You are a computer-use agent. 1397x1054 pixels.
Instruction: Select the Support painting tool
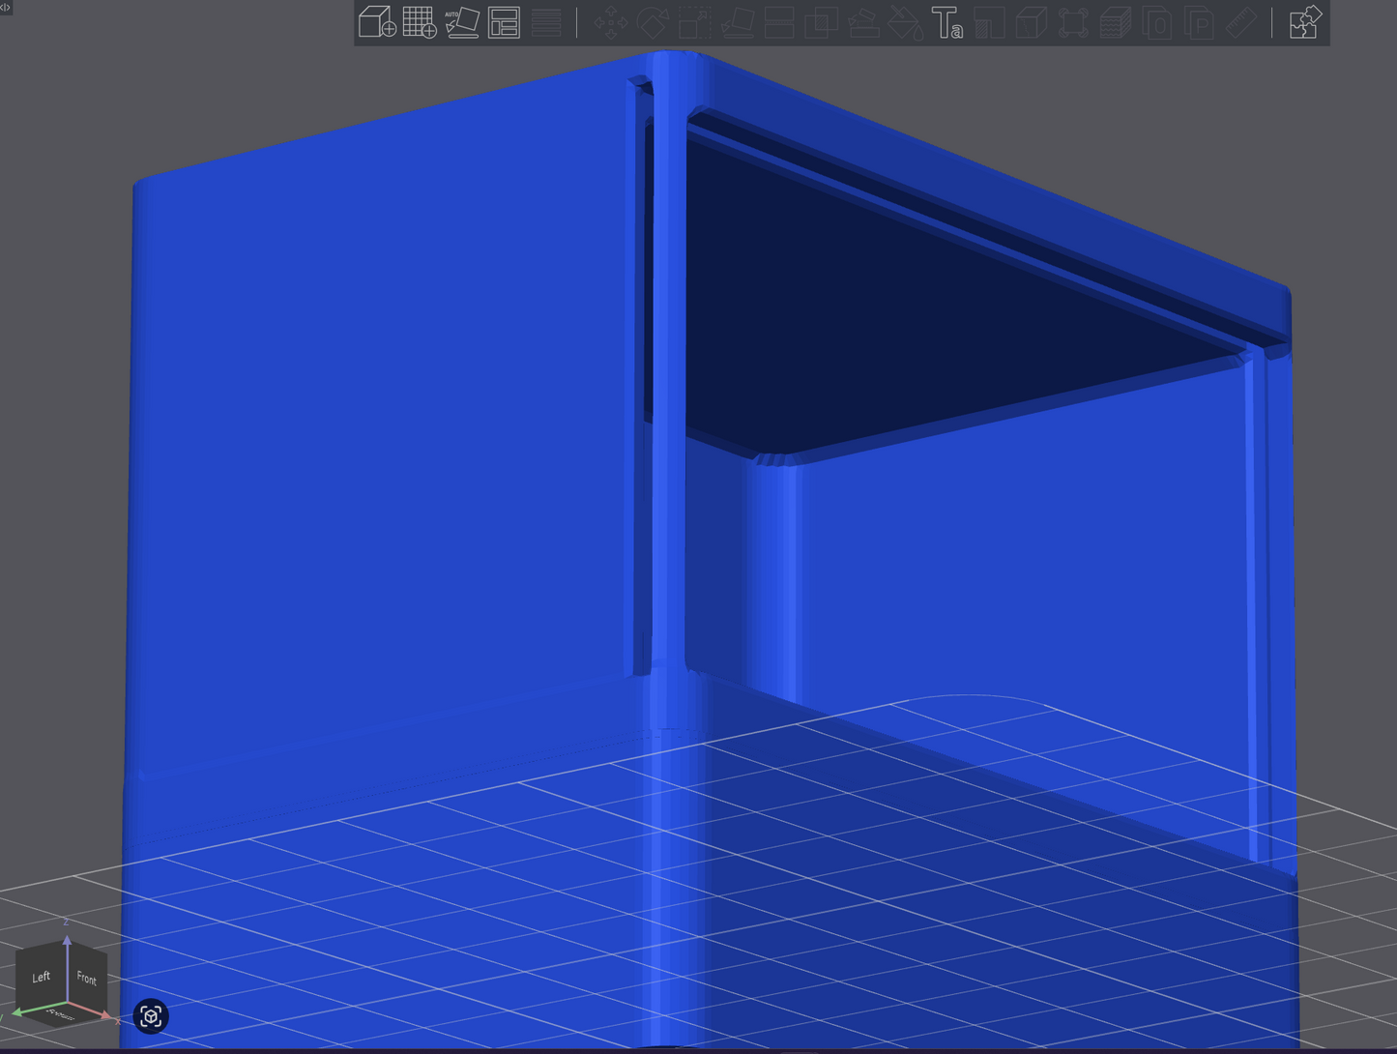point(863,23)
